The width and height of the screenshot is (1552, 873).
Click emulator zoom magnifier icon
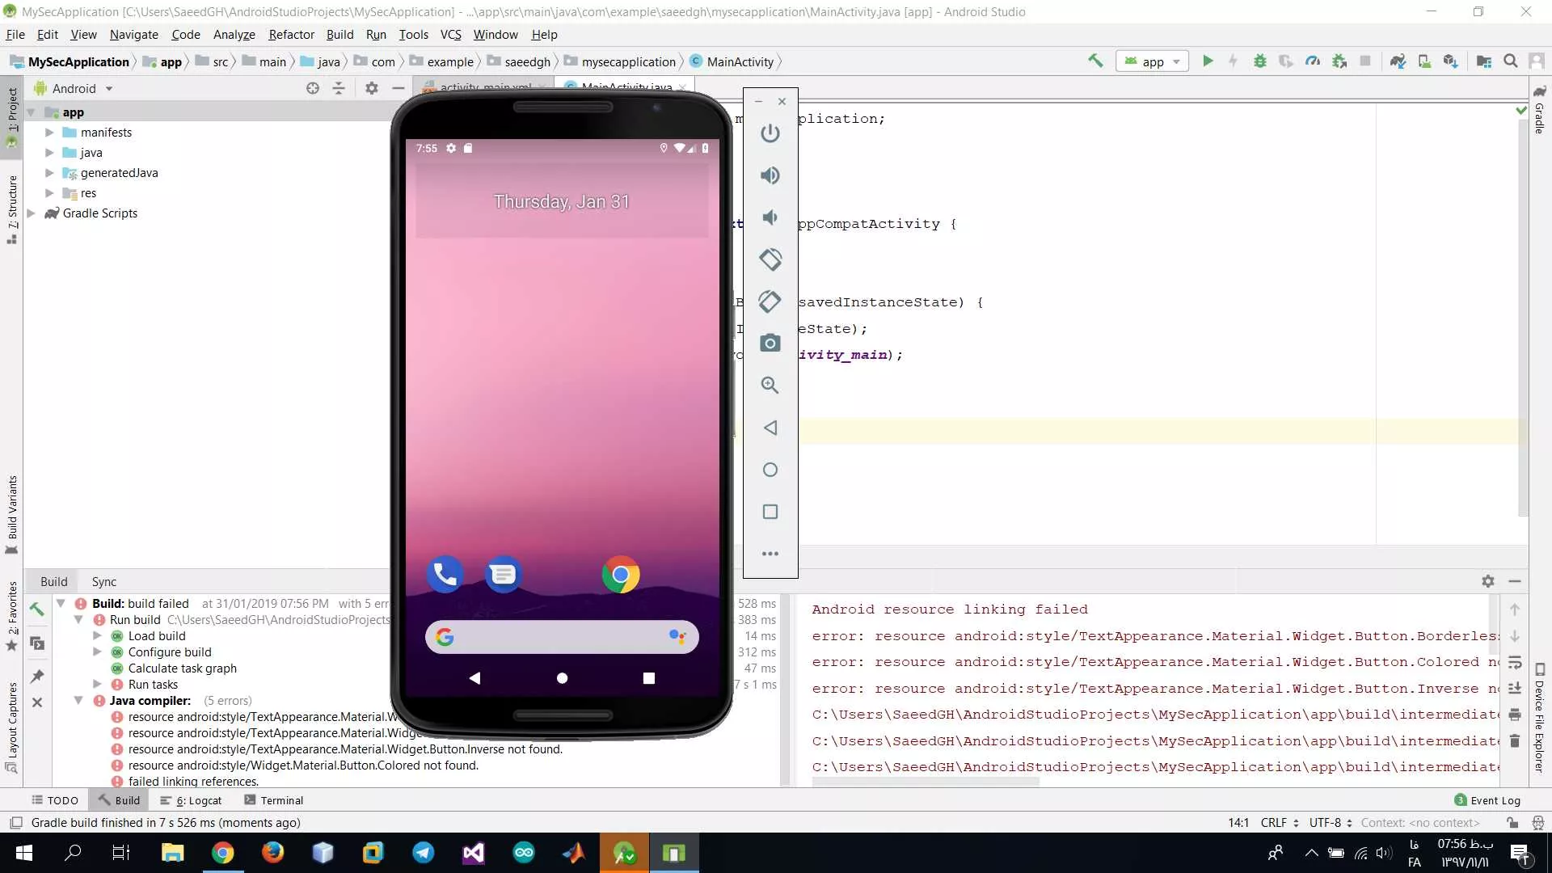tap(770, 386)
